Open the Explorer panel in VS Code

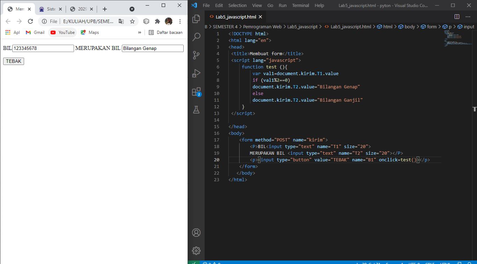[x=196, y=20]
